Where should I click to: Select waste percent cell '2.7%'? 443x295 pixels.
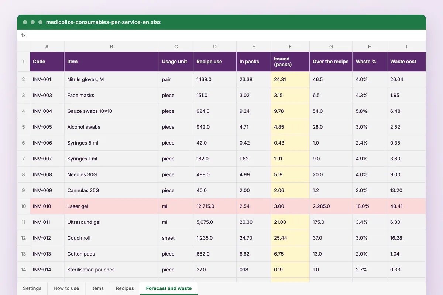click(370, 270)
